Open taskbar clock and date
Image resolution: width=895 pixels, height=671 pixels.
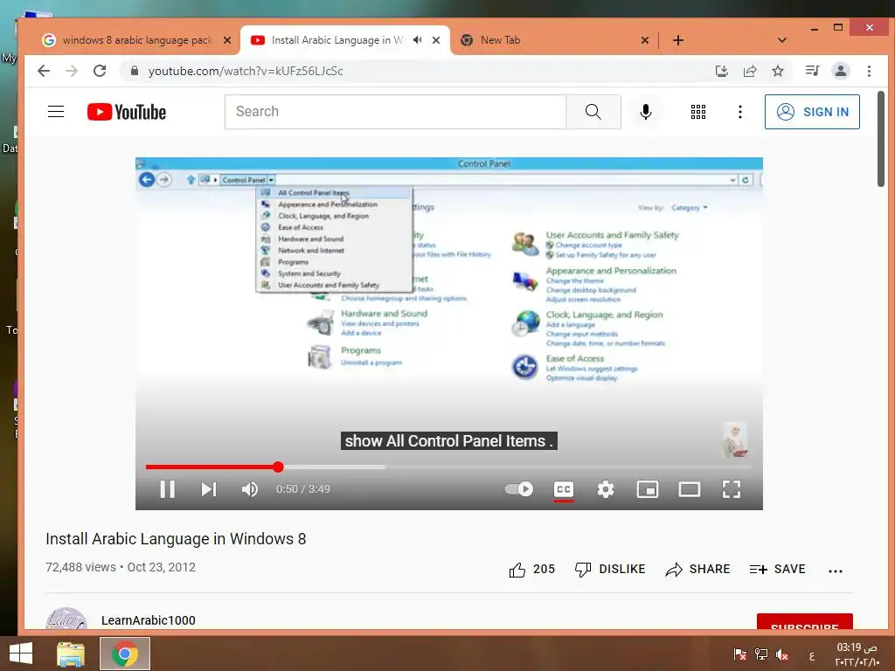tap(857, 654)
